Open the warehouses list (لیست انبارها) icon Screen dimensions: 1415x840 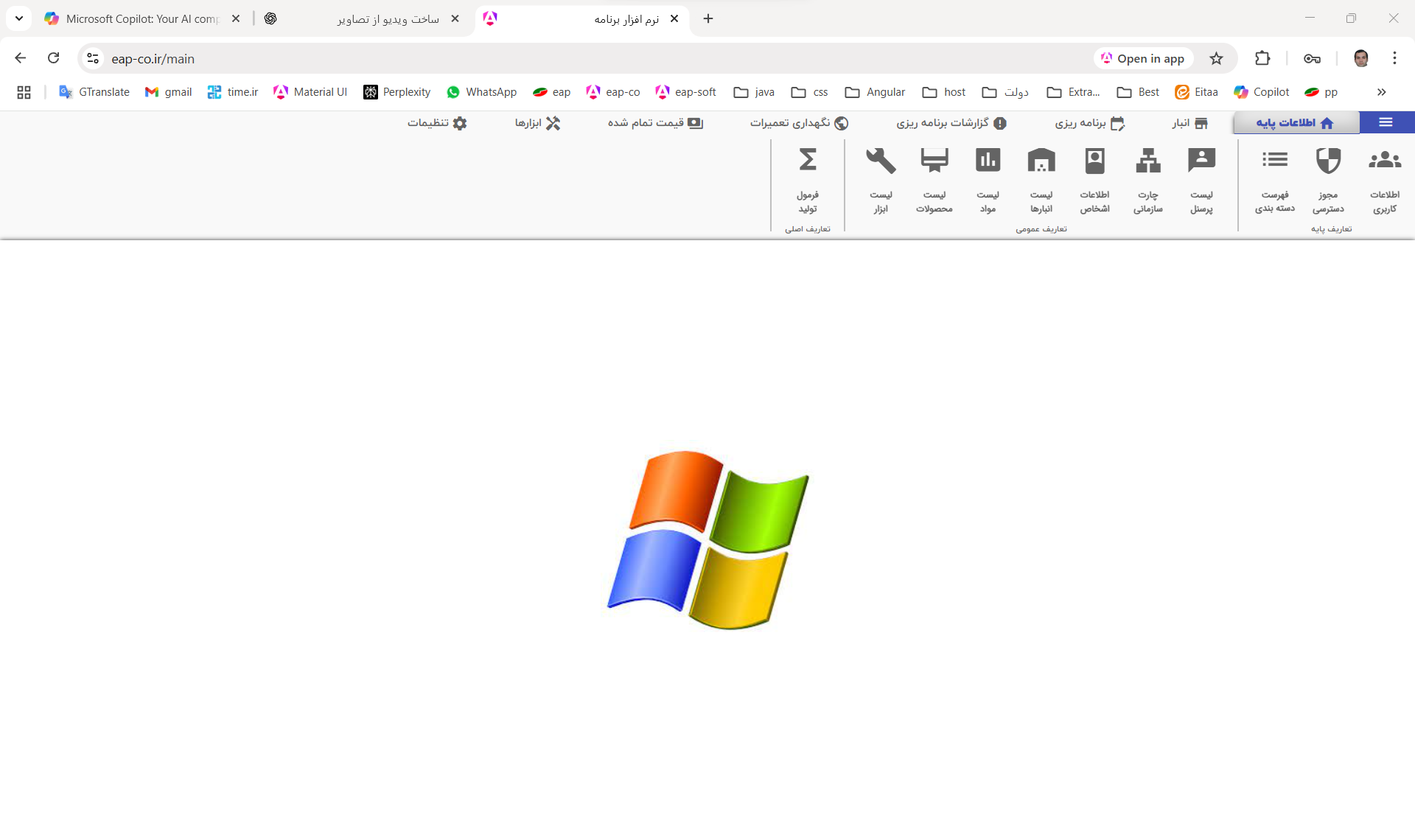pos(1041,161)
